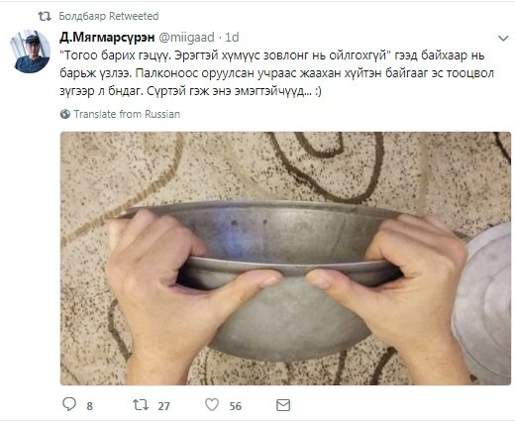Click the reply speech bubble icon

click(69, 404)
